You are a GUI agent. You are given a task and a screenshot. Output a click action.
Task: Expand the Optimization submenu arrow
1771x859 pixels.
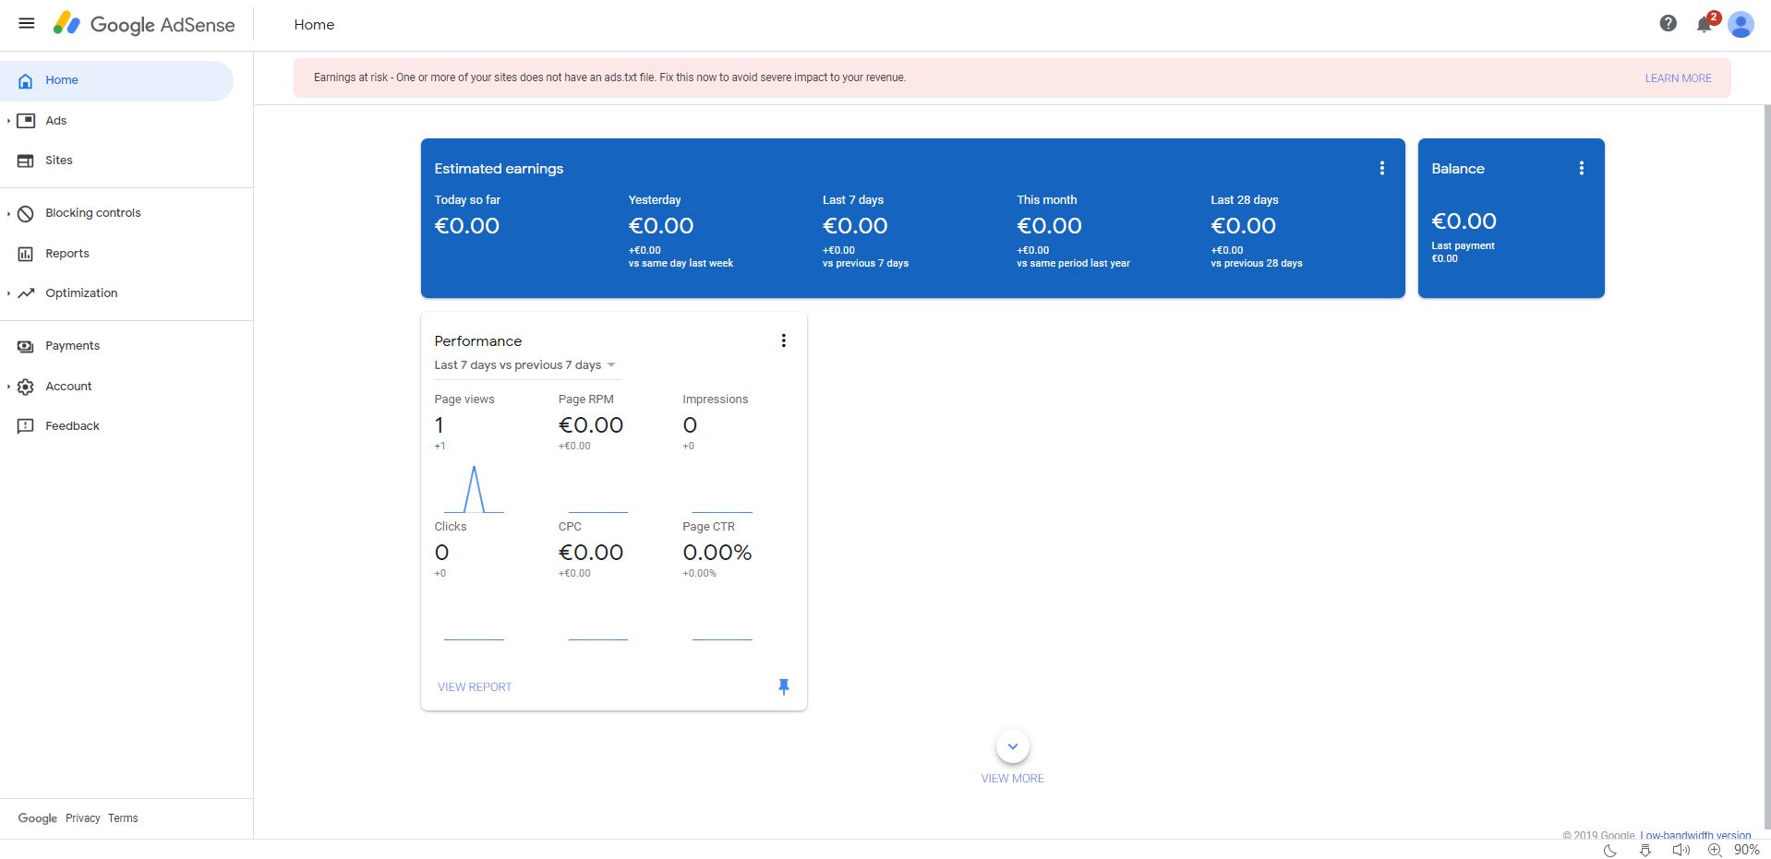pos(8,293)
